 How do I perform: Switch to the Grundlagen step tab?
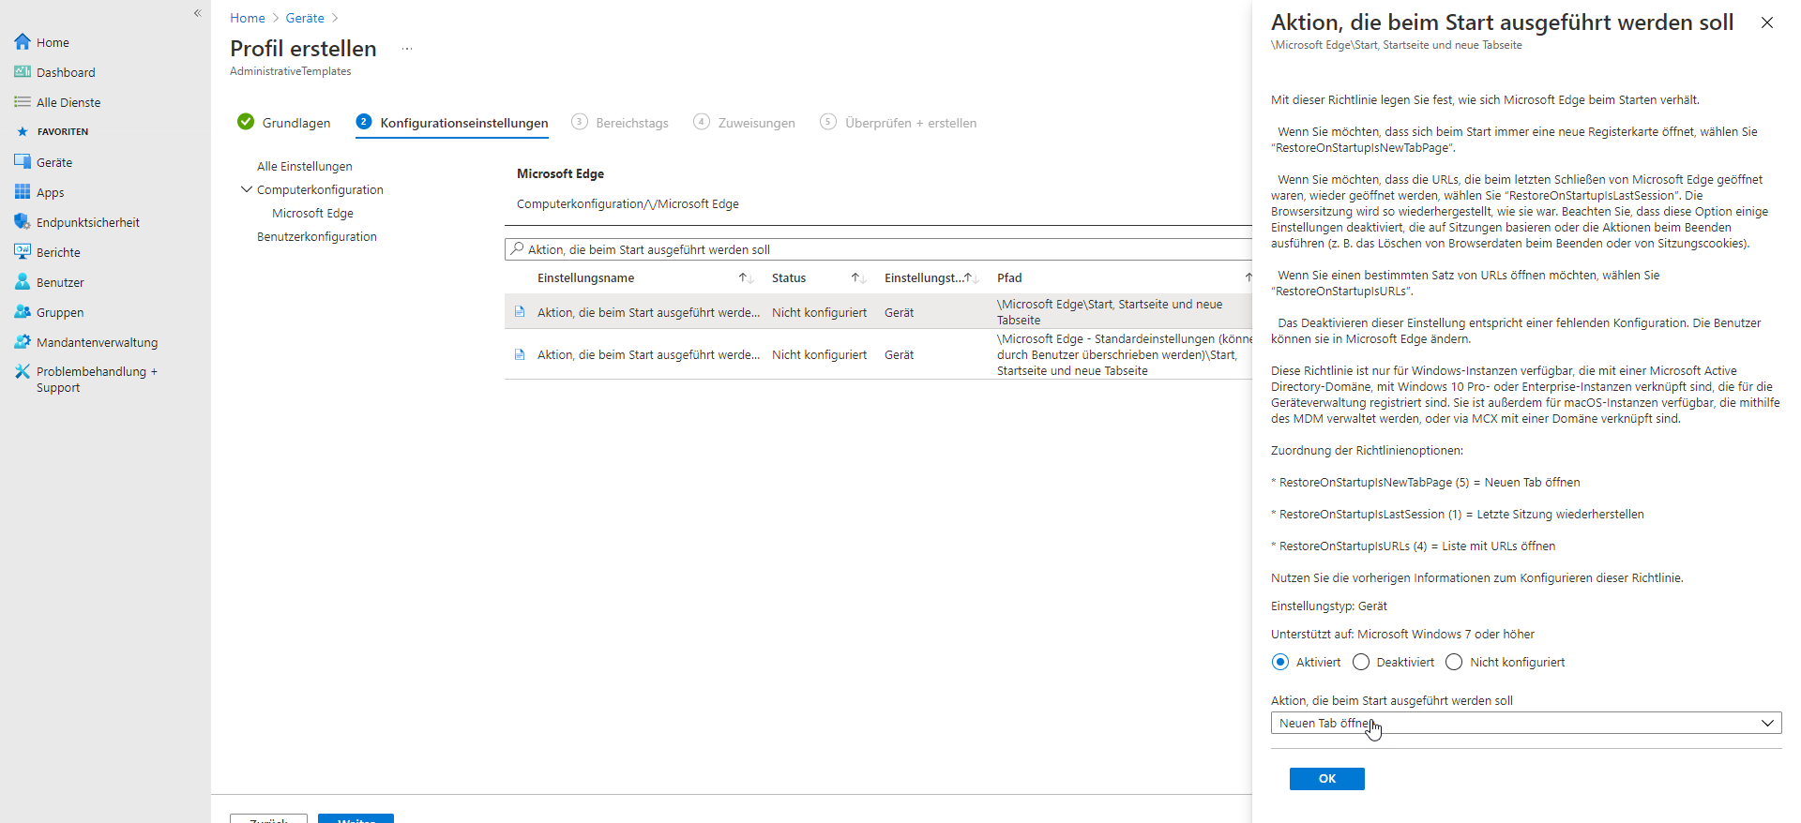click(x=284, y=123)
